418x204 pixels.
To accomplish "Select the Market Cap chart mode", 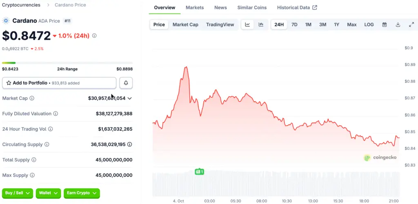I will pyautogui.click(x=185, y=24).
